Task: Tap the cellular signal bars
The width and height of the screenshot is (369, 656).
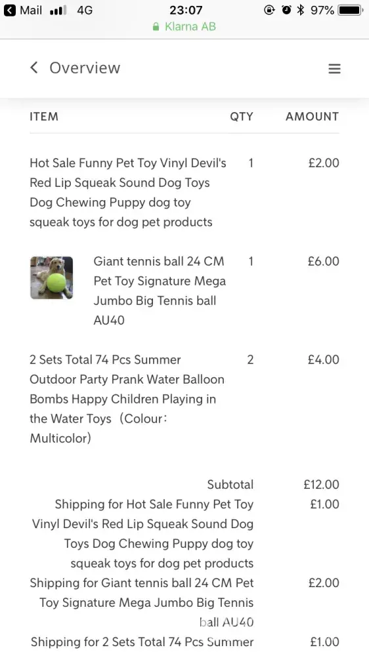Action: pyautogui.click(x=58, y=10)
